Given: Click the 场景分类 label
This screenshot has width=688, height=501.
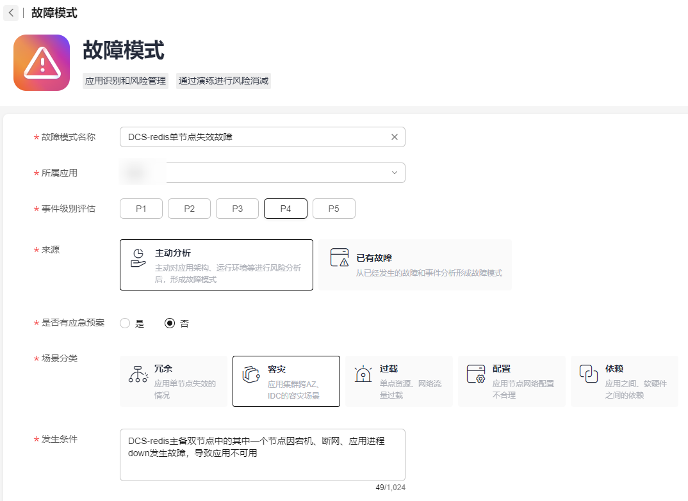Looking at the screenshot, I should point(60,358).
